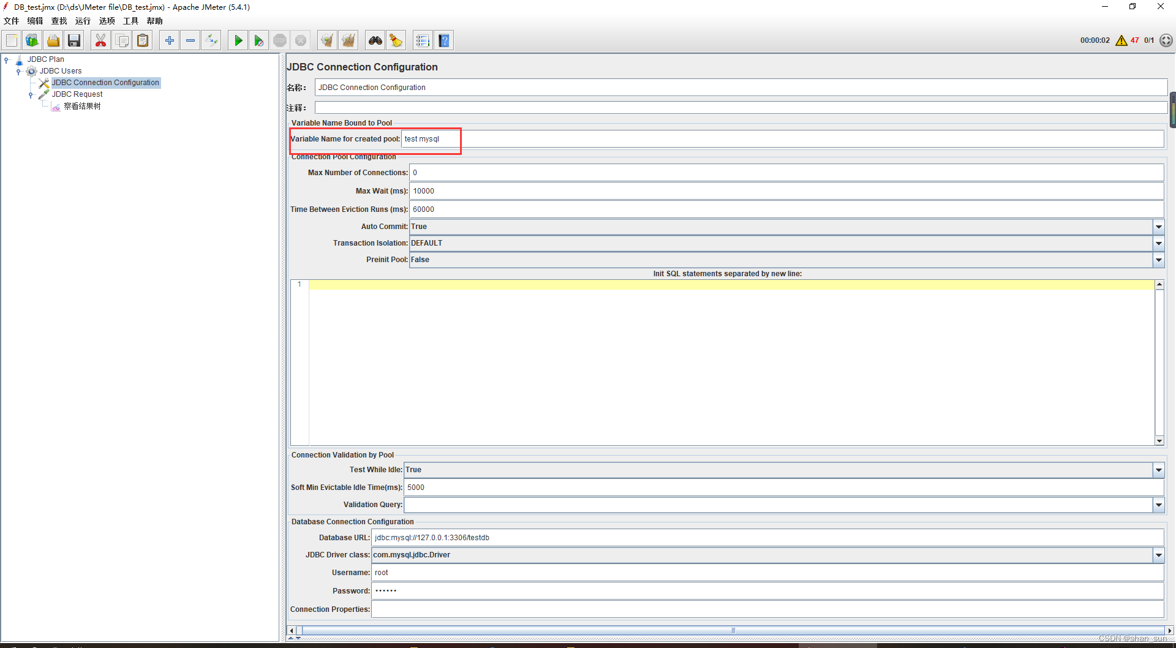Viewport: 1176px width, 648px height.
Task: Open the 运行 menu
Action: tap(82, 20)
